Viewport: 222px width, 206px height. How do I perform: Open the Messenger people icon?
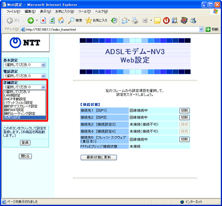pyautogui.click(x=193, y=20)
